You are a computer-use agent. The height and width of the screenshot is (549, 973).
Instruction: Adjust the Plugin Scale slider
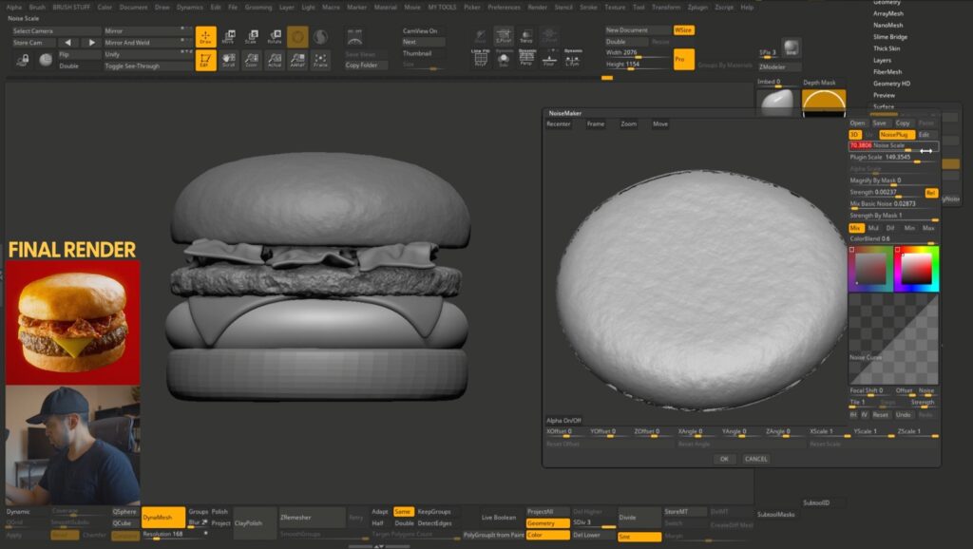[x=893, y=158]
